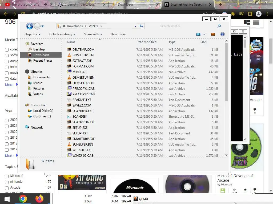Open Firefox from the taskbar
The height and width of the screenshot is (204, 273).
[39, 199]
